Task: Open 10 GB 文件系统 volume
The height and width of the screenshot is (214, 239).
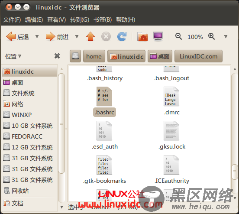Action: click(29, 126)
